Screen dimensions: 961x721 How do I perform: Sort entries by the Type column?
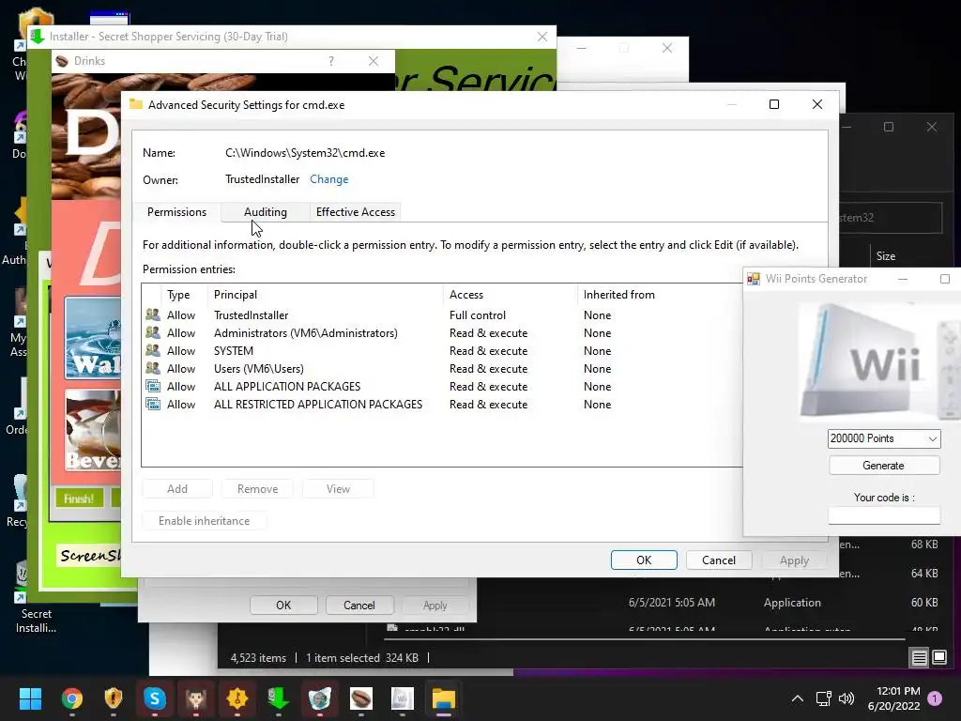click(184, 295)
